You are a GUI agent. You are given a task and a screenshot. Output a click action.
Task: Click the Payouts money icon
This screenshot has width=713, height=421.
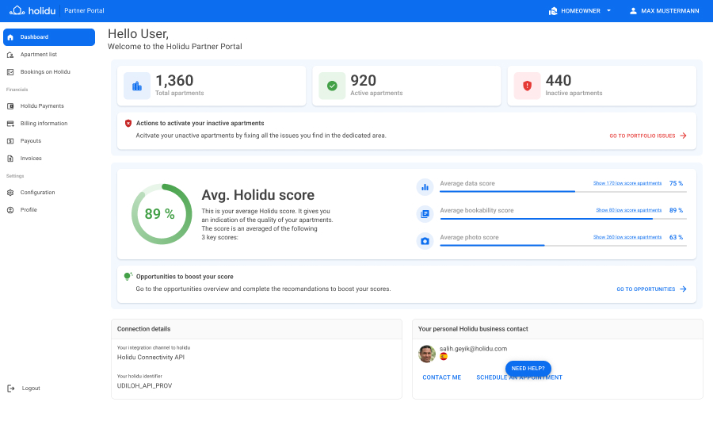coord(10,141)
